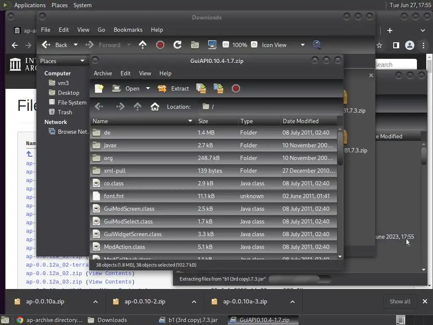This screenshot has height=325, width=433.
Task: Extract files with the Extract button
Action: click(x=173, y=89)
